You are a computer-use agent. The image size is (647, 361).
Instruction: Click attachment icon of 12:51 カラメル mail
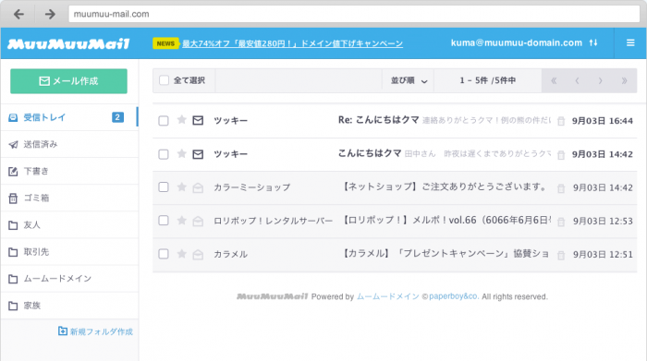pos(561,255)
